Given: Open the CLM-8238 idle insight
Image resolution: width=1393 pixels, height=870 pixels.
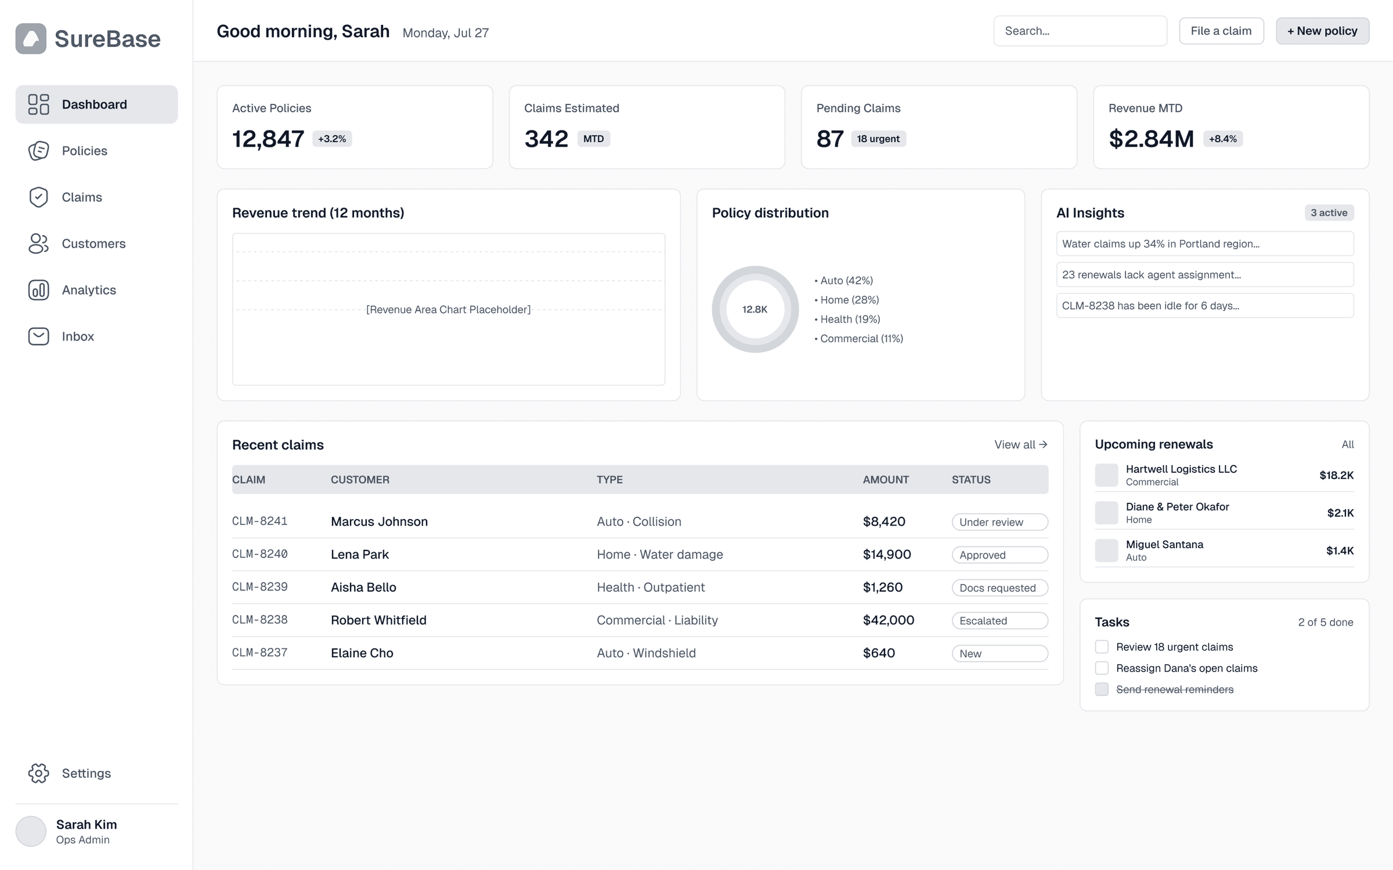Looking at the screenshot, I should pos(1205,306).
